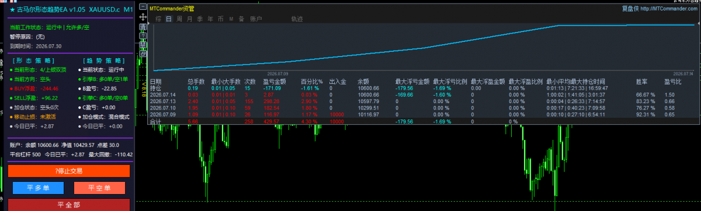Open the 轨迹 trajectory tab
This screenshot has width=701, height=211.
point(297,19)
